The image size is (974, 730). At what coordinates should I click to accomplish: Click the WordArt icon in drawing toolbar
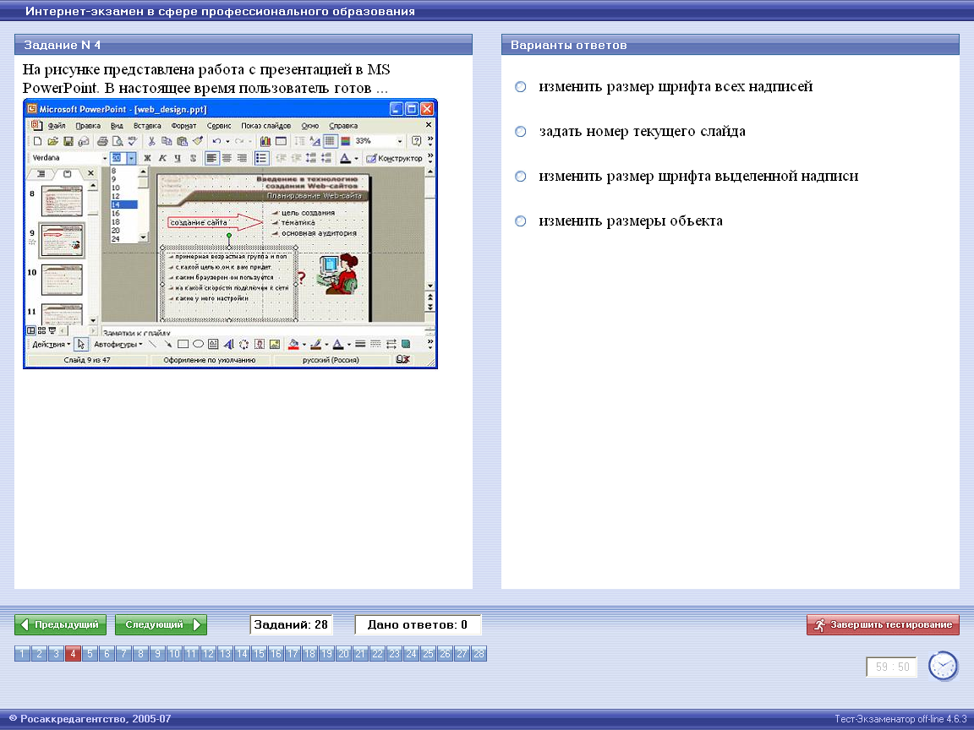coord(228,345)
